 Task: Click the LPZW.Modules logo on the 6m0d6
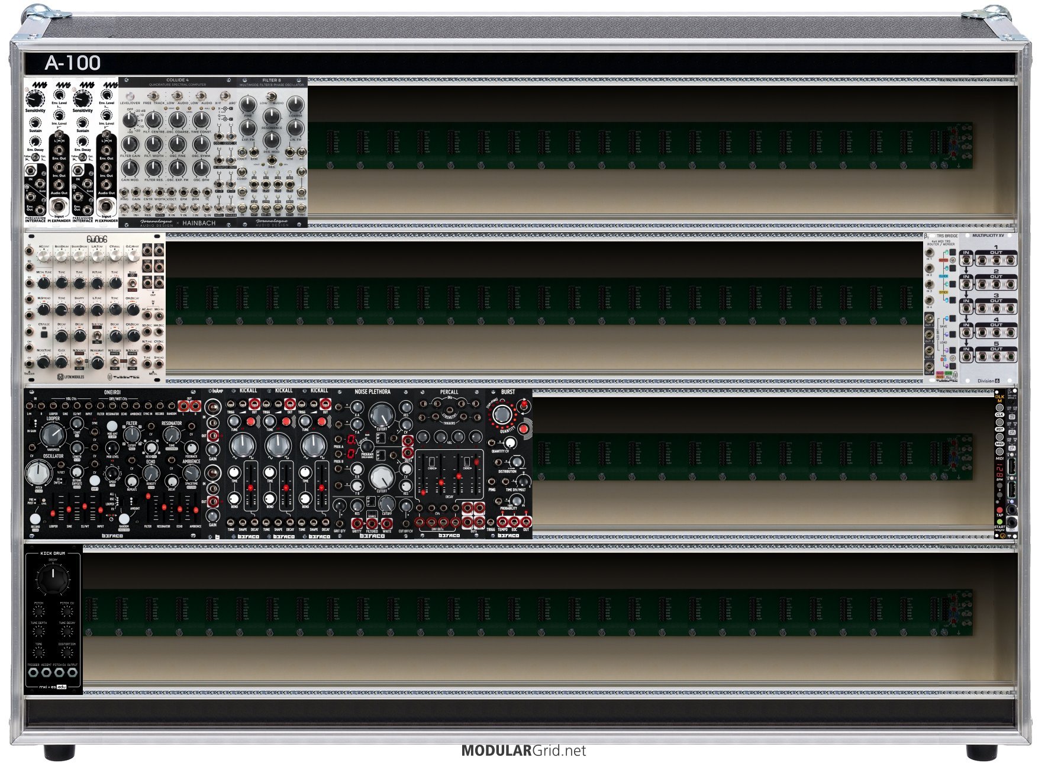71,376
